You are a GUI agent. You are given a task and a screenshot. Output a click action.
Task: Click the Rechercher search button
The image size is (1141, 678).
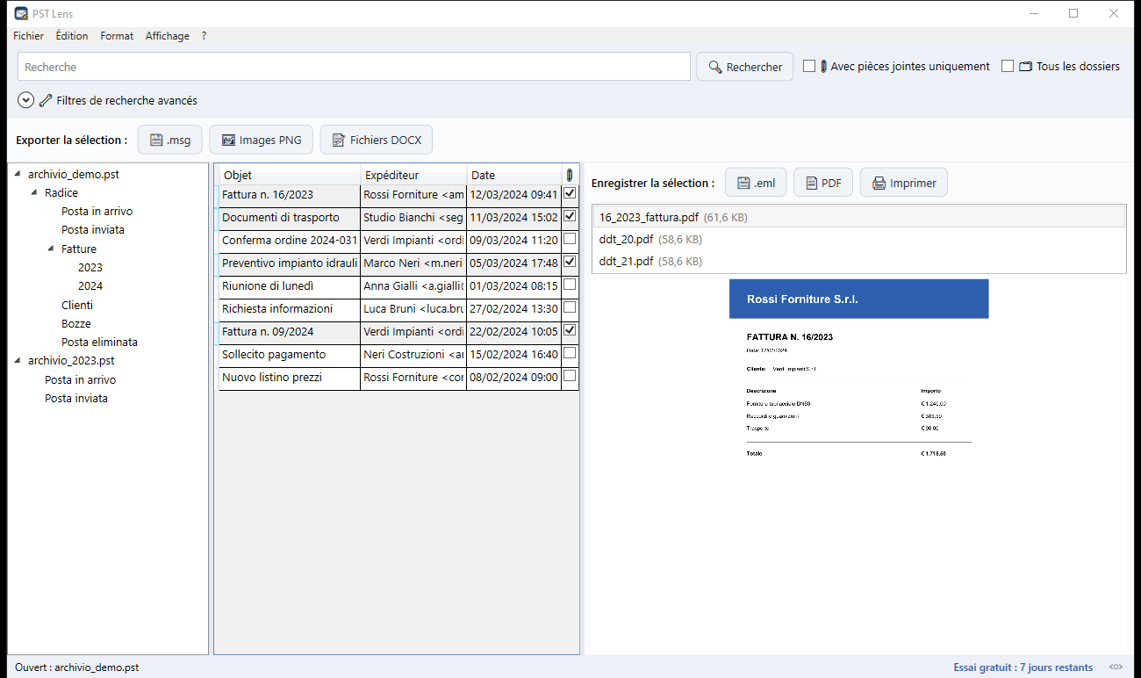click(745, 67)
